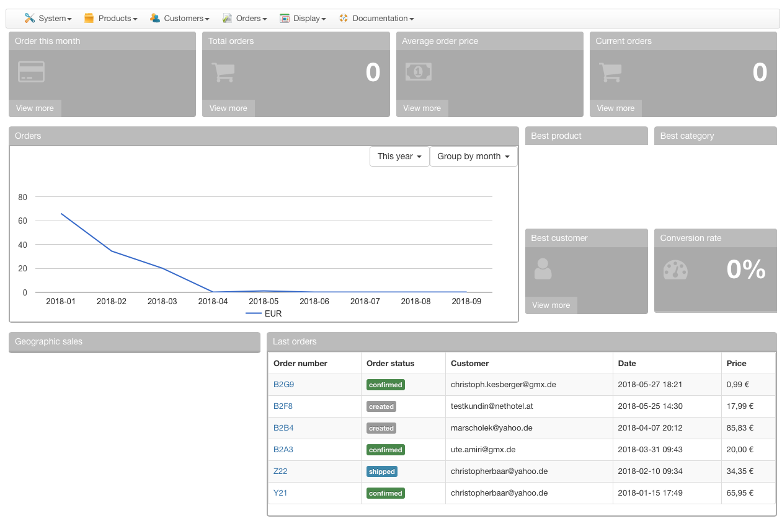Open the Products menu
The image size is (782, 521).
pyautogui.click(x=110, y=18)
